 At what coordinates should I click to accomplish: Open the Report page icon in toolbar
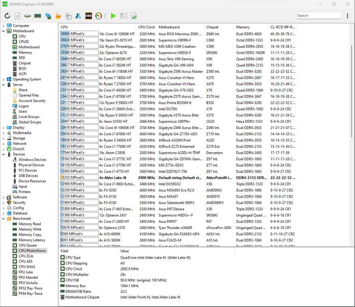[17, 16]
